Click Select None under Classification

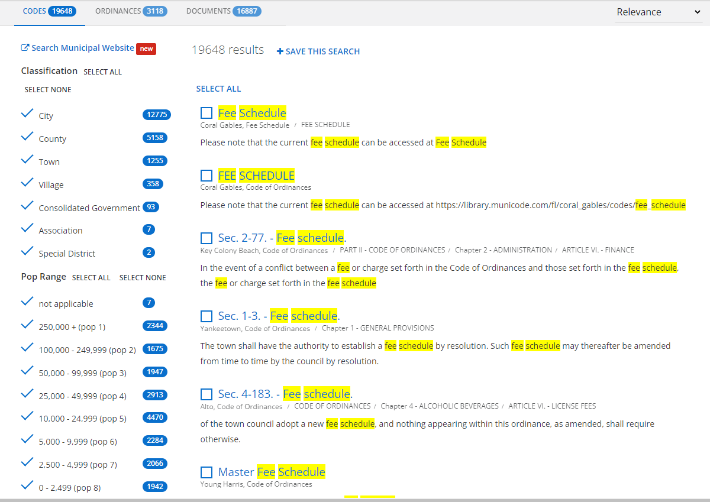48,90
